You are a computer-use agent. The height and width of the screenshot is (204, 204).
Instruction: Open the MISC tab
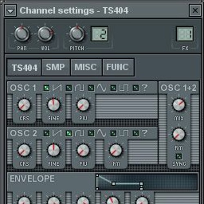point(86,67)
